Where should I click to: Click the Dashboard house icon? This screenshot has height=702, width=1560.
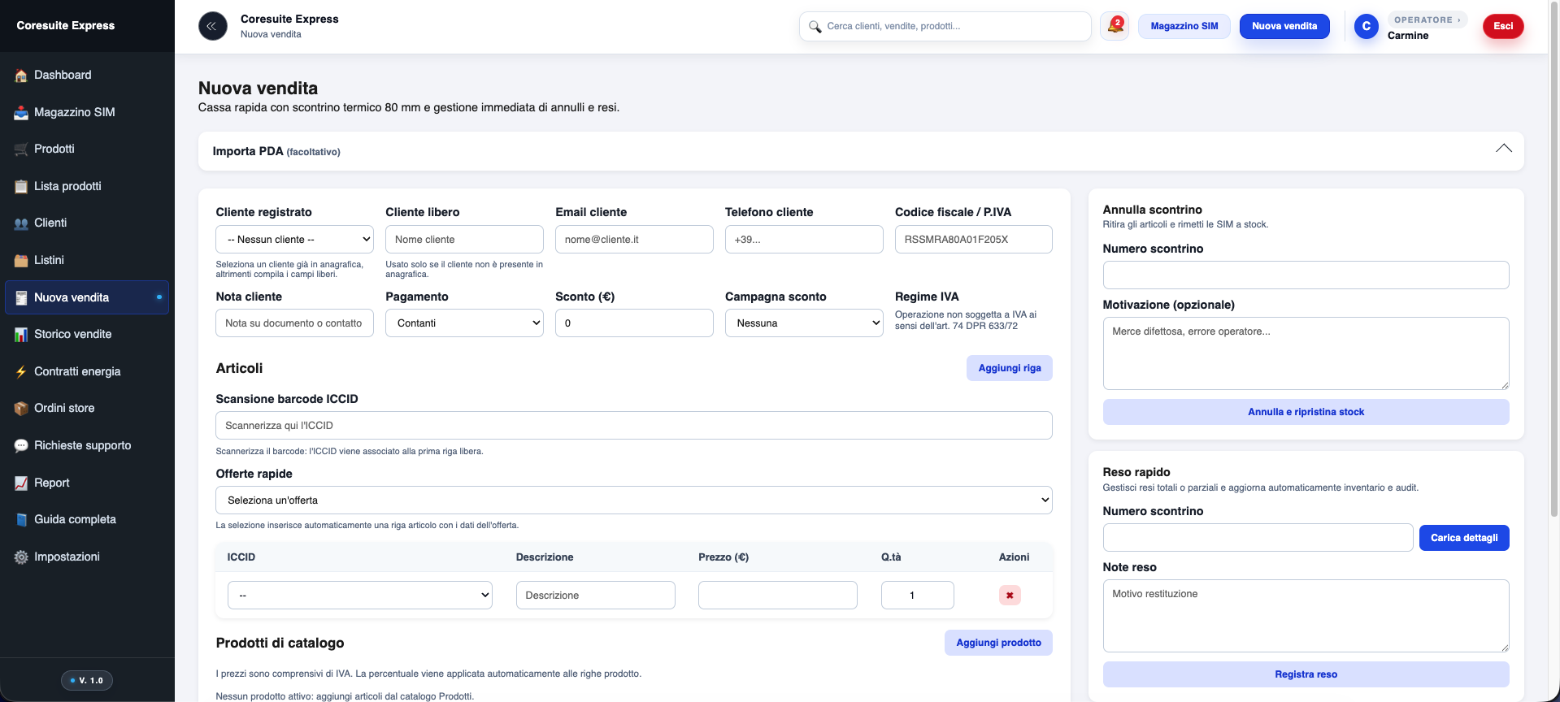pyautogui.click(x=21, y=76)
